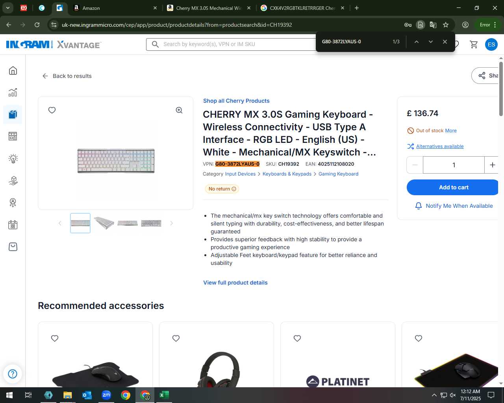Click the zoom-in magnifier on product image

click(x=179, y=110)
